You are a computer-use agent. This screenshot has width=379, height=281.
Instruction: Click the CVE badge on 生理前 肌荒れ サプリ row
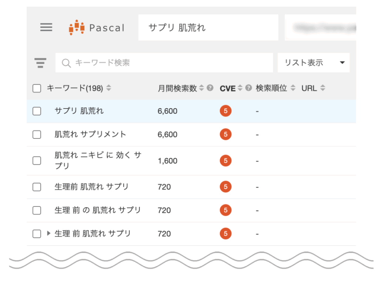[225, 187]
